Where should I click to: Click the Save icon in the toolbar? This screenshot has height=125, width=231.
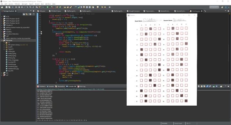(x=6, y=7)
